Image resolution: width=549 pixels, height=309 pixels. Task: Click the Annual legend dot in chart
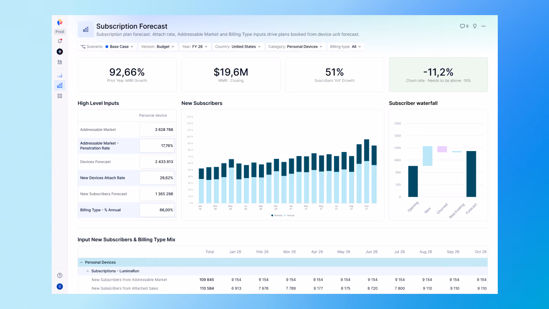point(285,215)
